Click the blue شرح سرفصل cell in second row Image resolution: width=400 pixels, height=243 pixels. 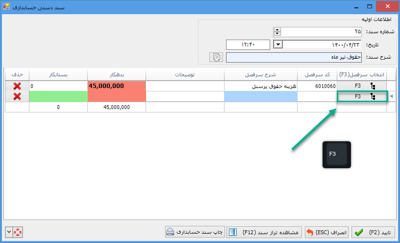click(x=261, y=96)
